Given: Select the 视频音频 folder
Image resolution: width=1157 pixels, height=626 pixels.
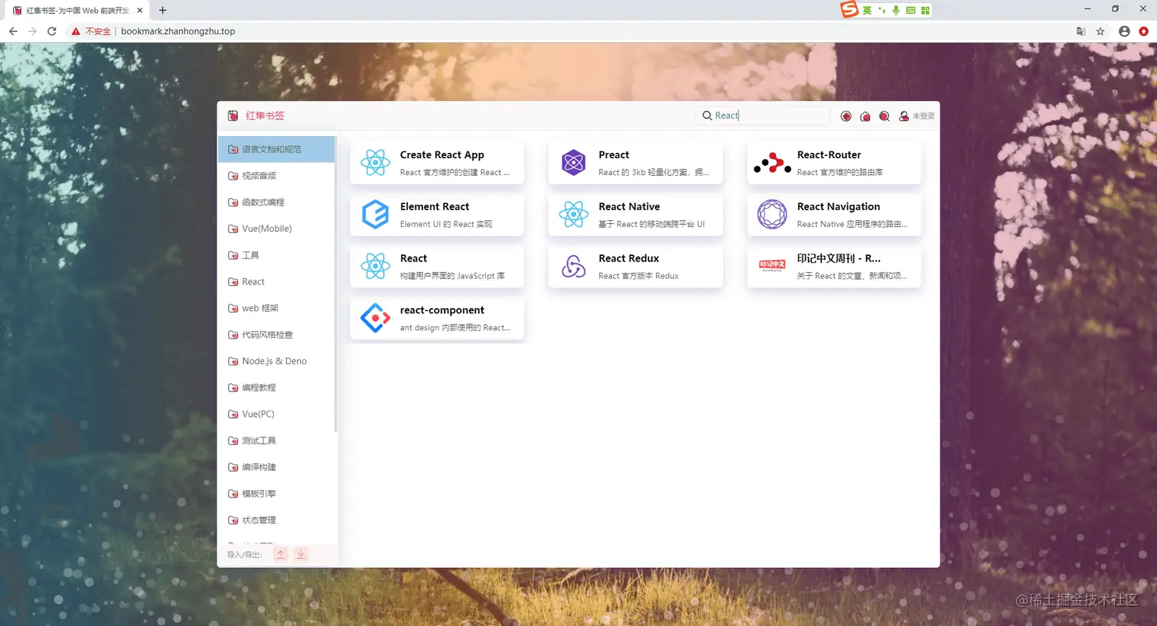Looking at the screenshot, I should pyautogui.click(x=276, y=176).
